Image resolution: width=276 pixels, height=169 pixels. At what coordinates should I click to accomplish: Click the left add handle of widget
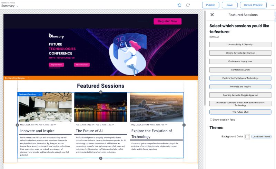[x=17, y=125]
